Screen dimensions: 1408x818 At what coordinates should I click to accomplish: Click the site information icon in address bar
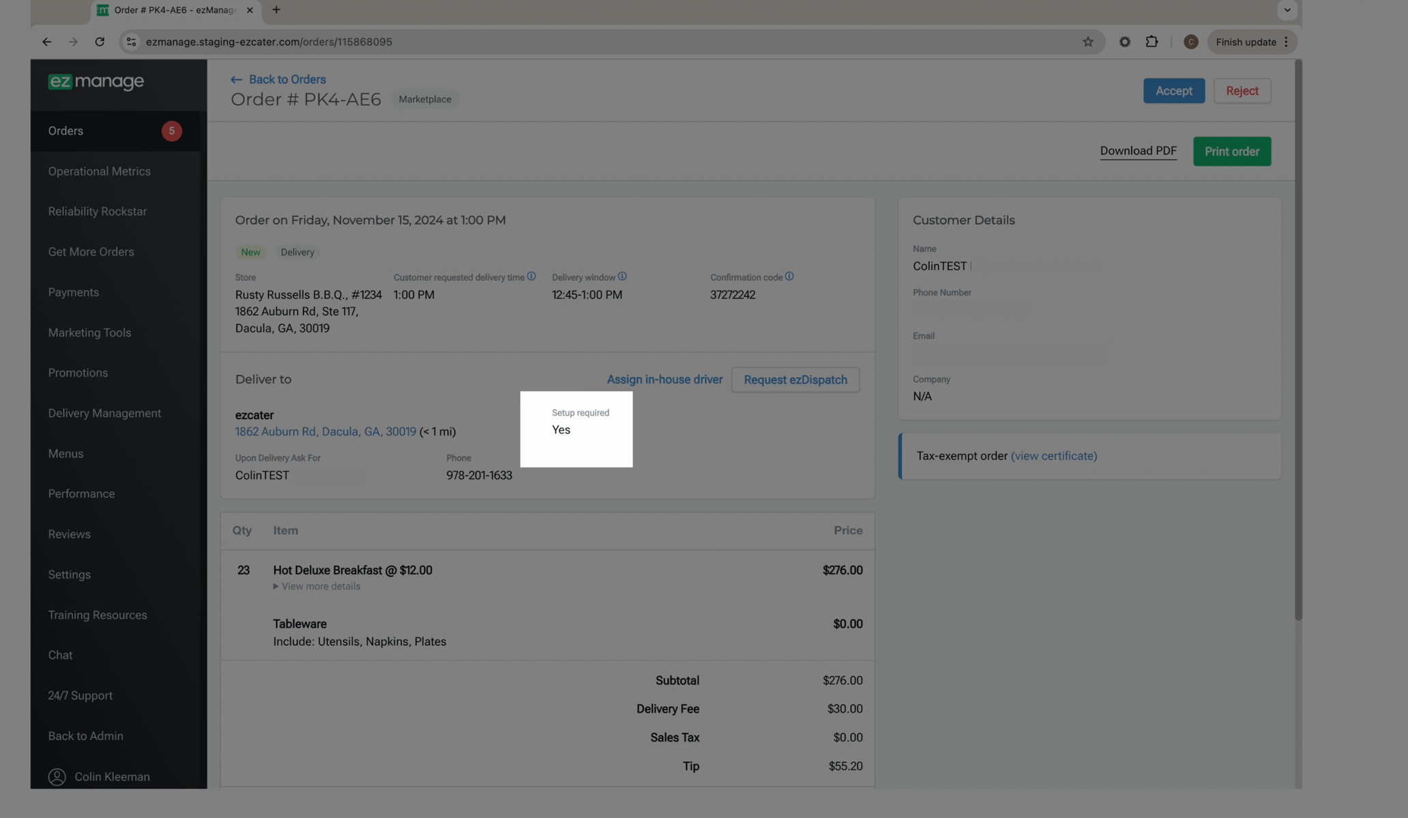tap(132, 42)
